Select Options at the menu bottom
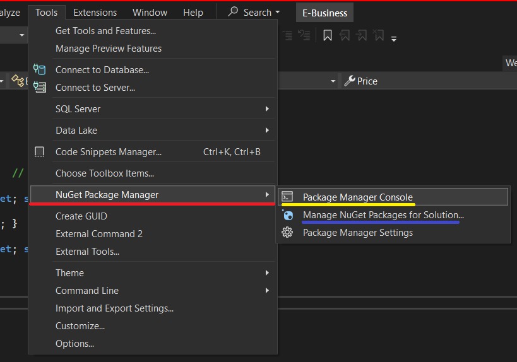 [x=74, y=344]
